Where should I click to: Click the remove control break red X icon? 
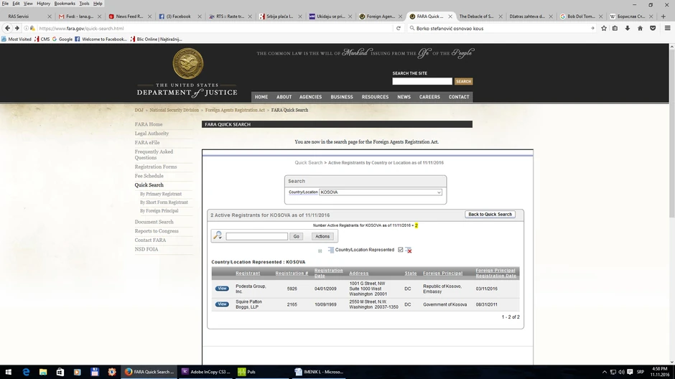pos(409,250)
